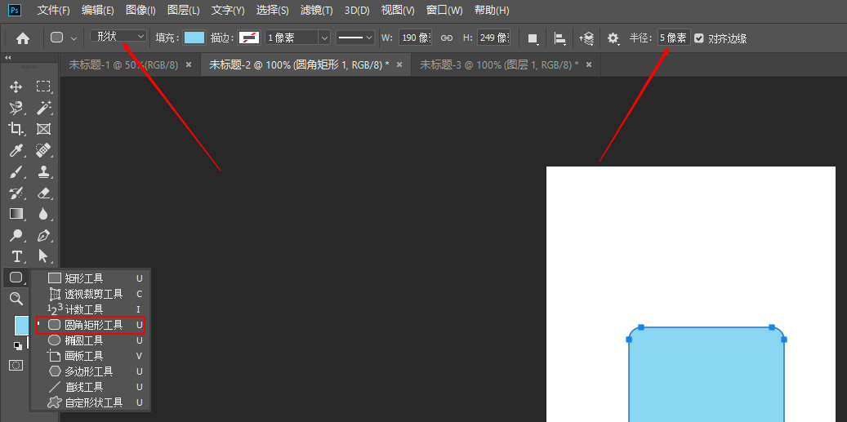Image resolution: width=847 pixels, height=422 pixels.
Task: Select the Spot Healing Brush tool
Action: coord(43,150)
